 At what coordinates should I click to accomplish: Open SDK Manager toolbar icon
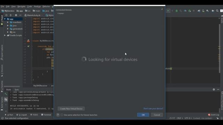pyautogui.click(x=208, y=11)
